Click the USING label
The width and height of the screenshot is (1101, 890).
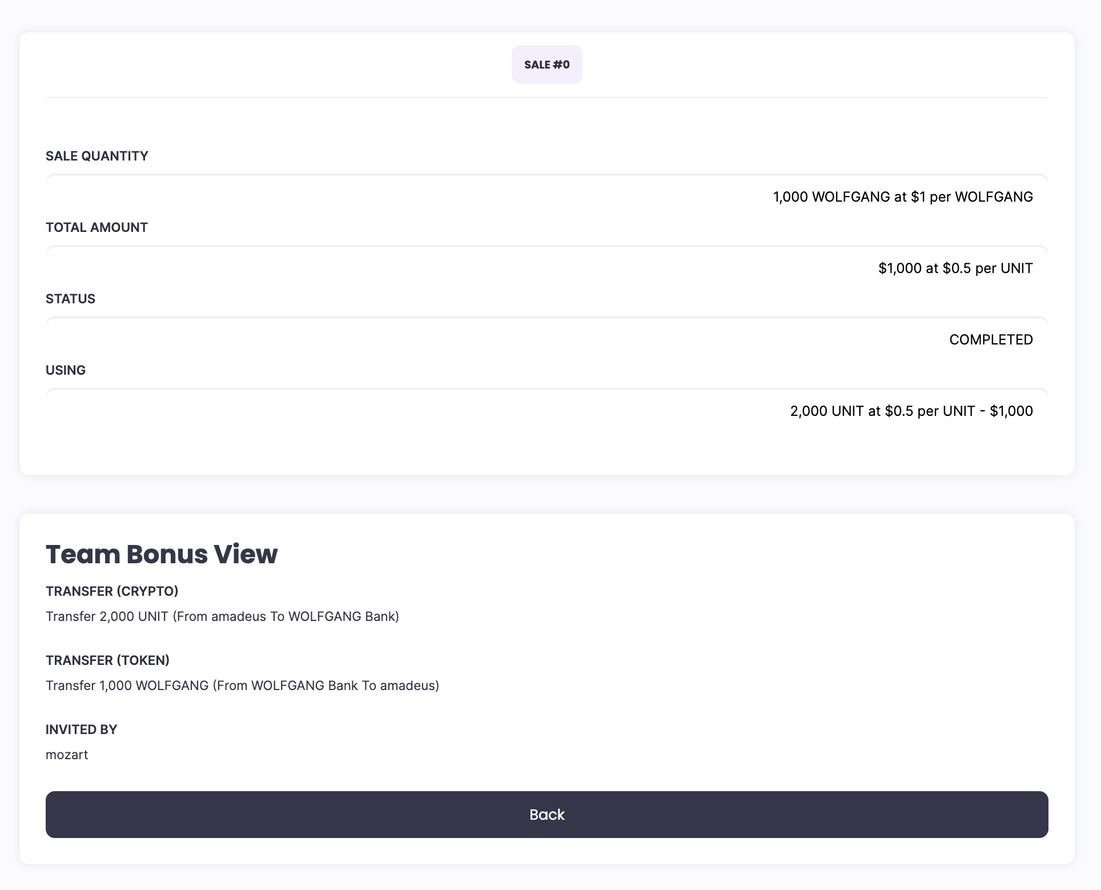pyautogui.click(x=66, y=370)
